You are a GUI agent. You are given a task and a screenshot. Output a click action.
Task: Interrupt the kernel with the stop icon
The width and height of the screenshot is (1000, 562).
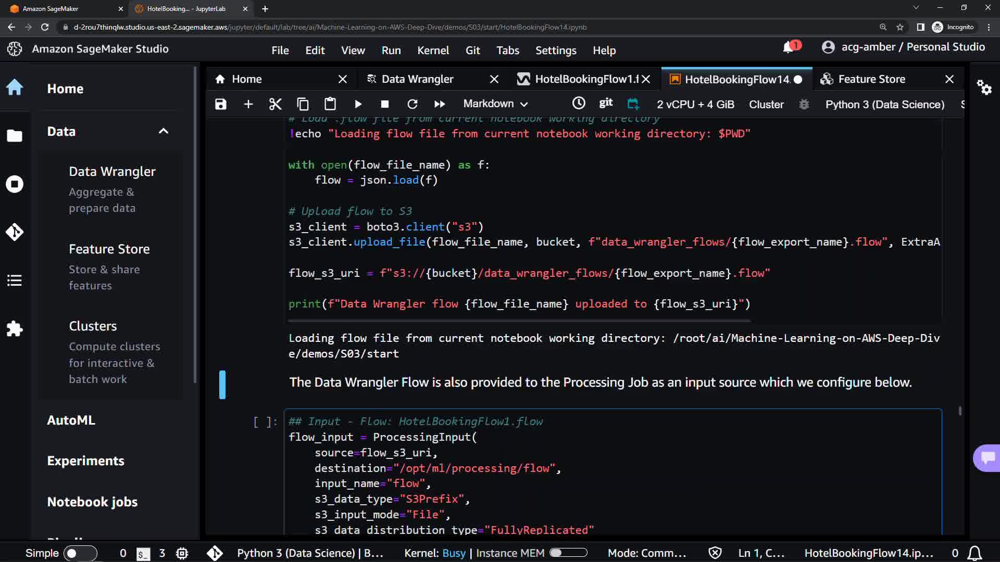[385, 104]
